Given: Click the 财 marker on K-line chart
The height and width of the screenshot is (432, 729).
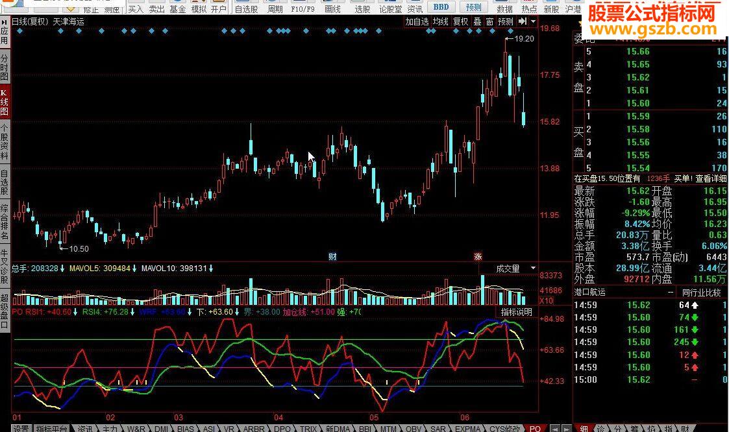Looking at the screenshot, I should click(332, 257).
